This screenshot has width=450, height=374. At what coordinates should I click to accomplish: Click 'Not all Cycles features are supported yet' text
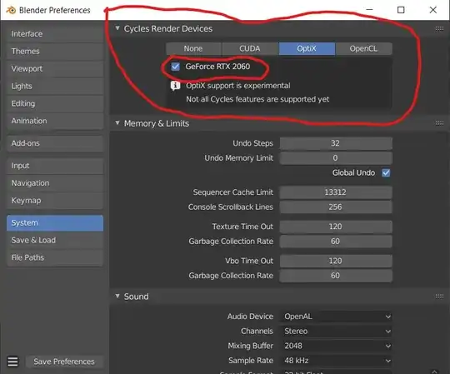pos(257,99)
